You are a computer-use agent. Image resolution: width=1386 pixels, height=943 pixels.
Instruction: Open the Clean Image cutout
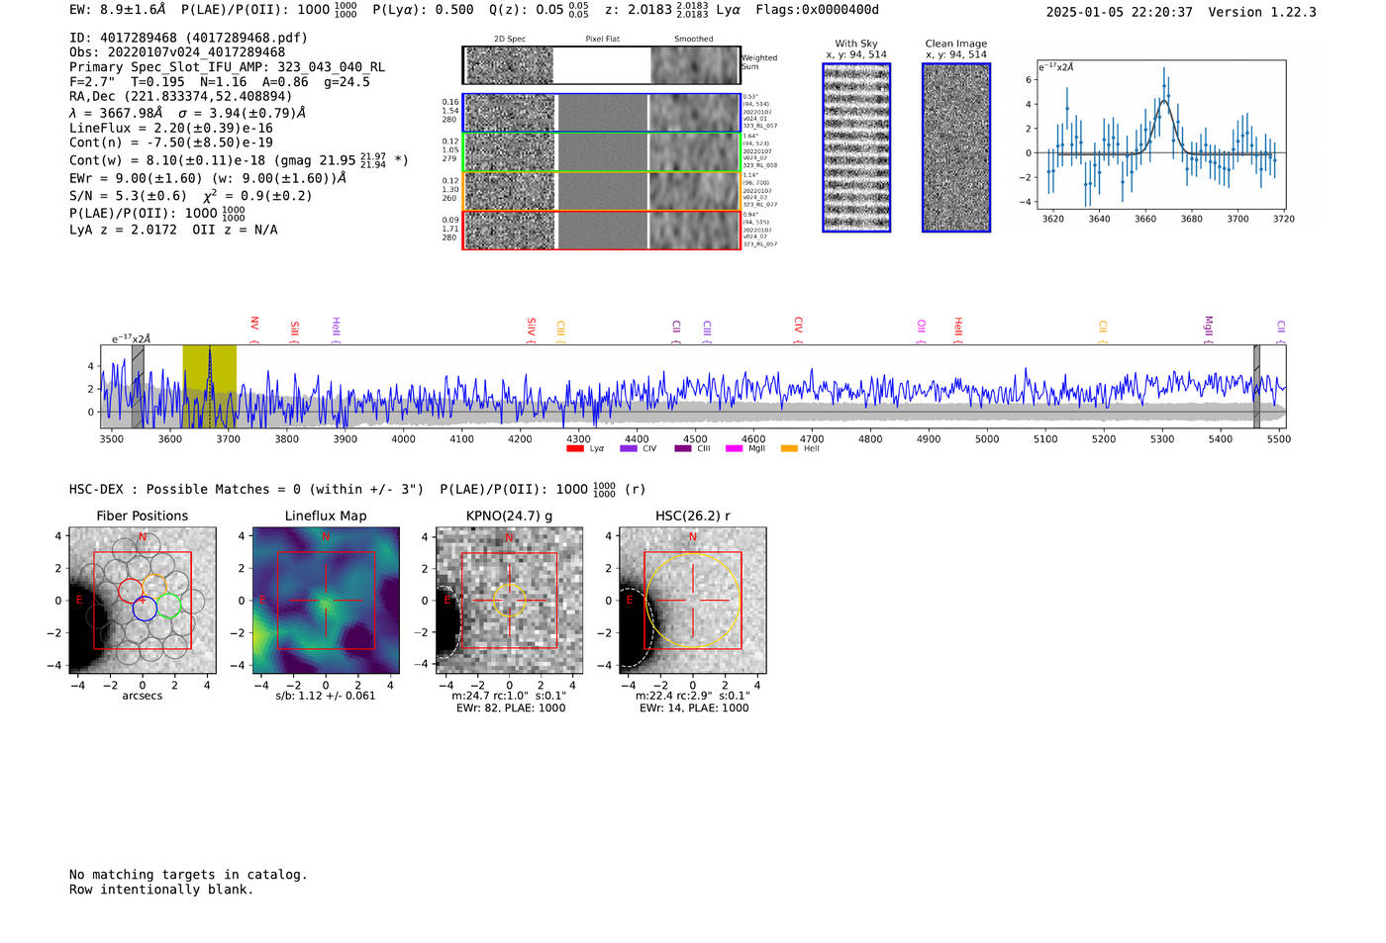[x=956, y=147]
